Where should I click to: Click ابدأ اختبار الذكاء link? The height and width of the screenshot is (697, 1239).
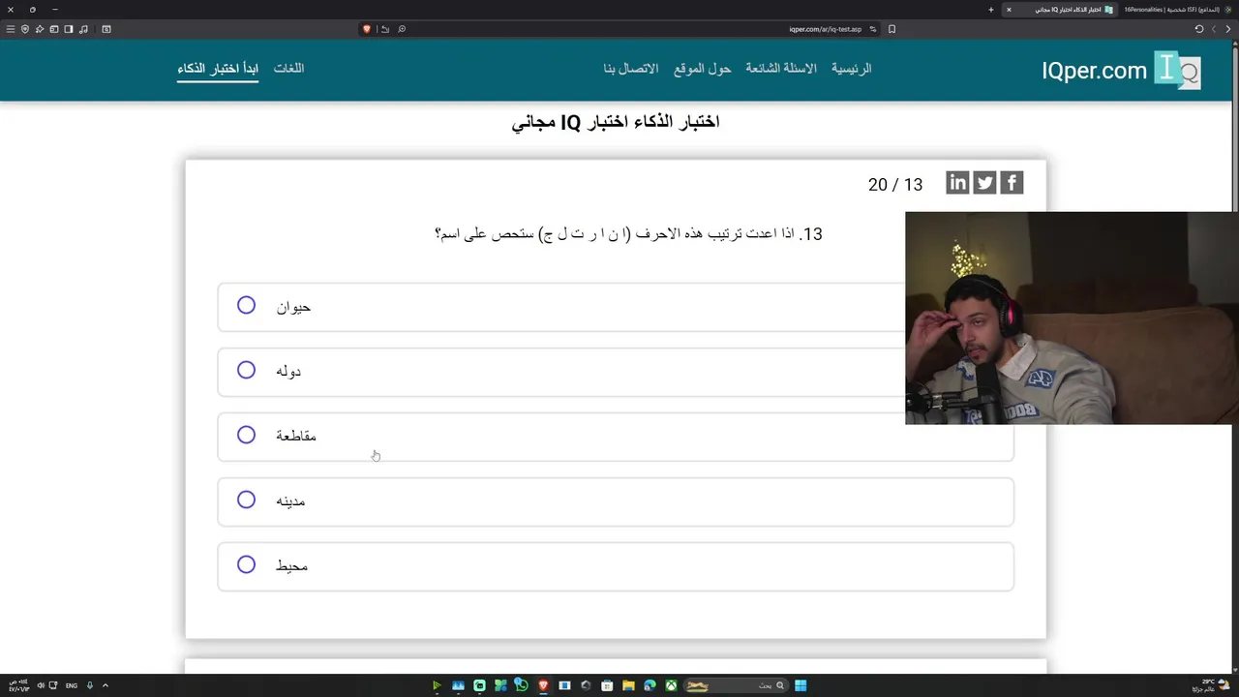click(x=218, y=69)
